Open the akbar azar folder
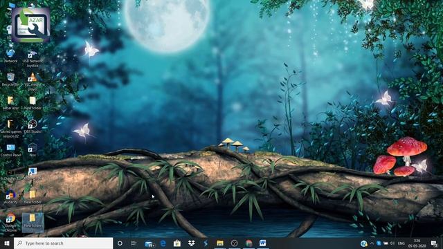Viewport: 443px width, 249px height. (10, 103)
